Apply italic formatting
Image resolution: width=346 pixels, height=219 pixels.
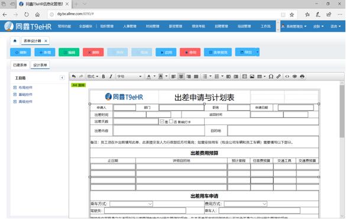[111, 76]
